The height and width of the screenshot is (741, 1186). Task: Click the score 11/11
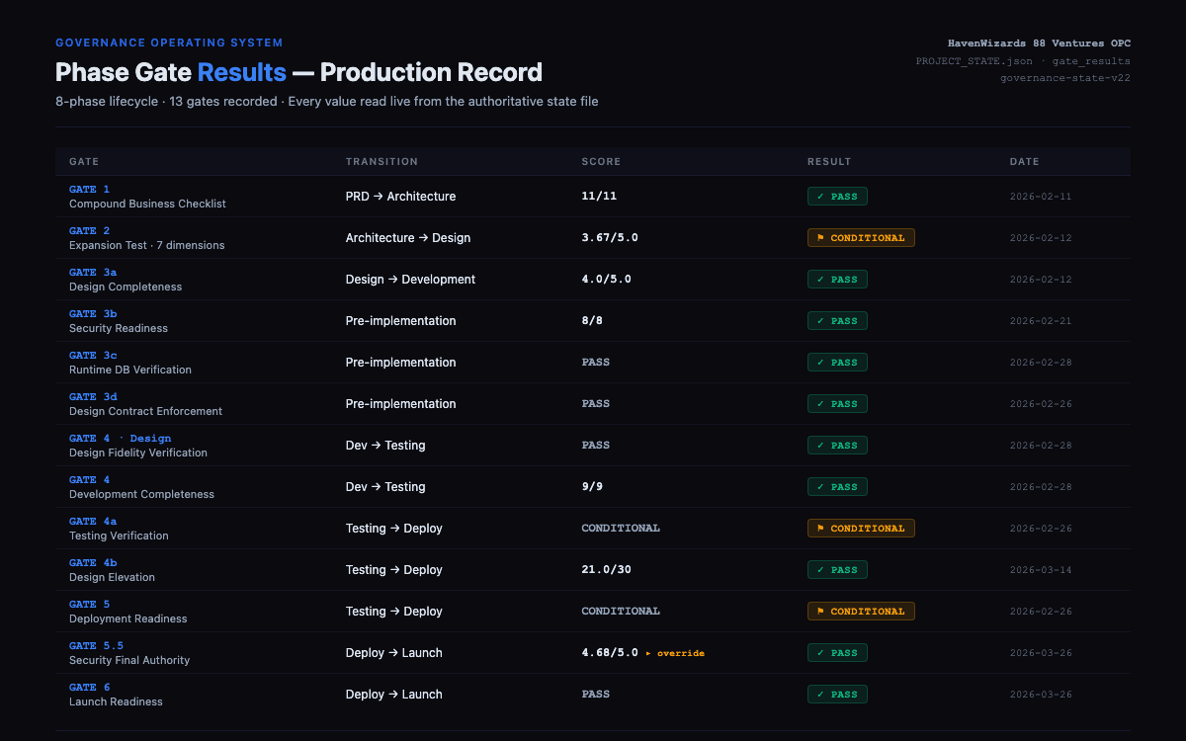[x=599, y=197]
